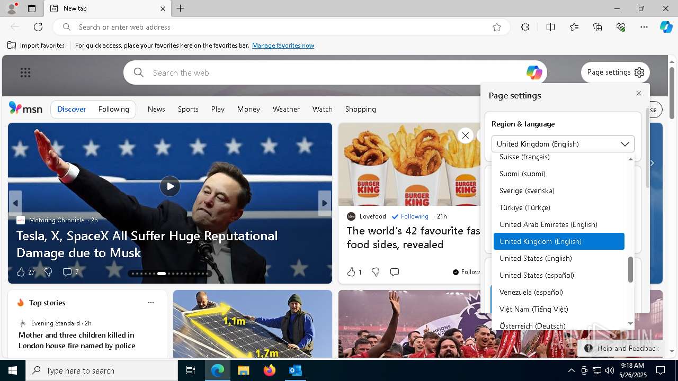This screenshot has height=381, width=678.
Task: Open Windows Start menu
Action: click(x=13, y=370)
